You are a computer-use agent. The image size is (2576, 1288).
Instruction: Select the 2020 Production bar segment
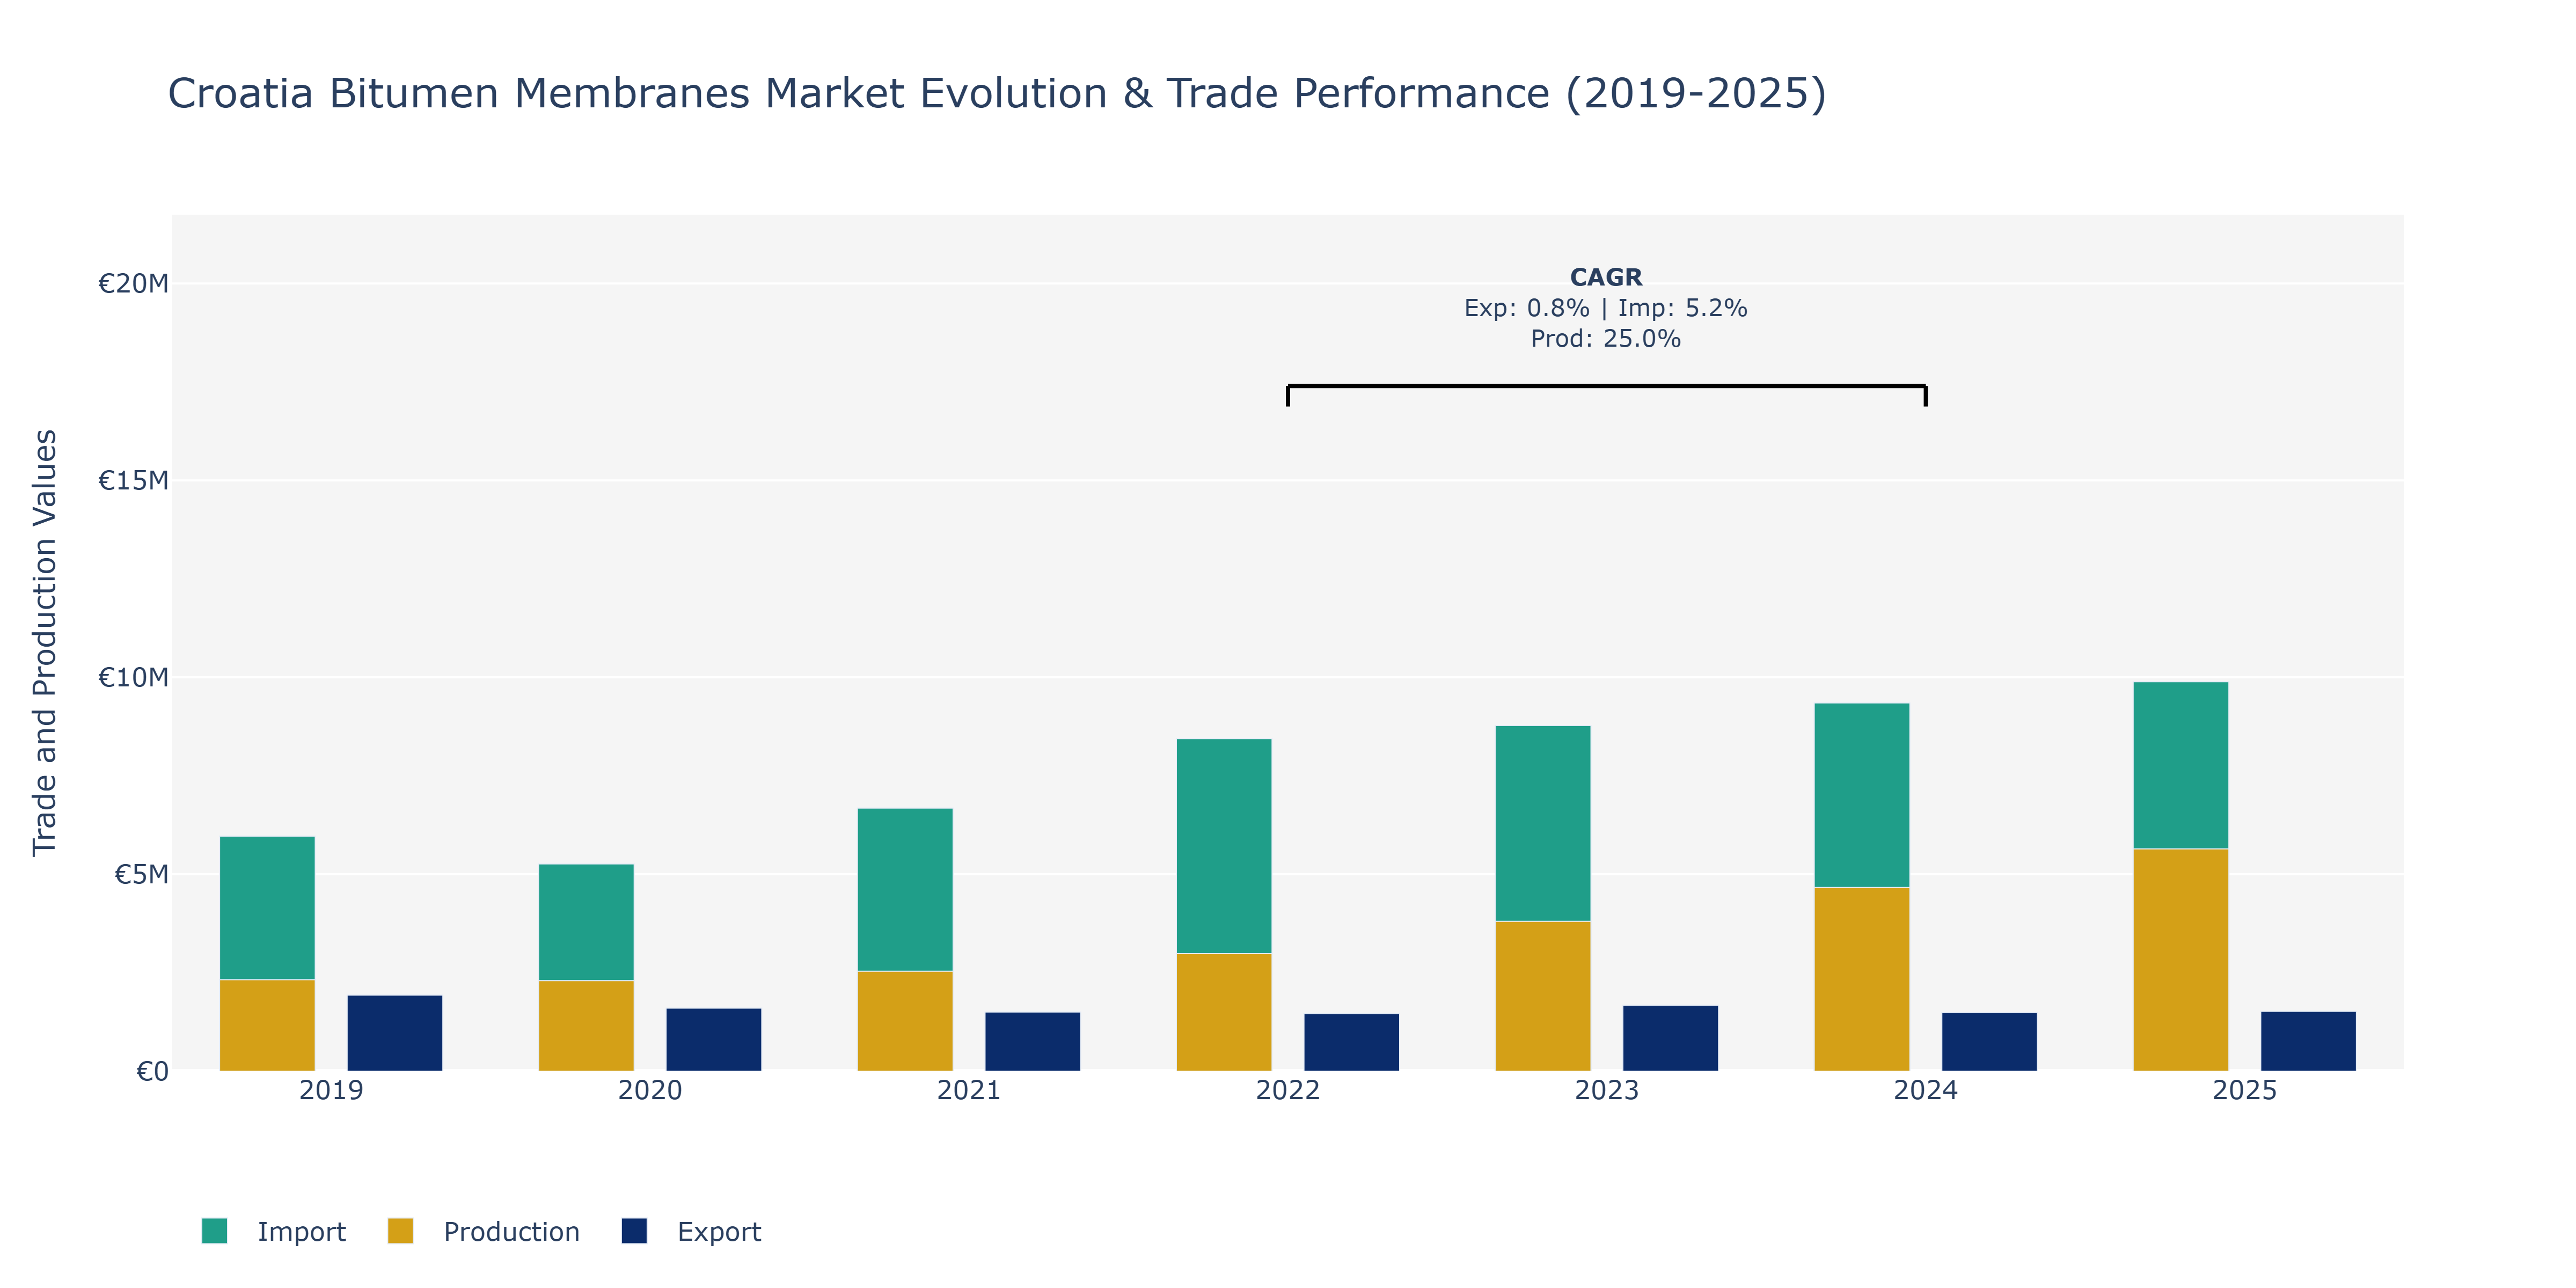pos(586,1026)
